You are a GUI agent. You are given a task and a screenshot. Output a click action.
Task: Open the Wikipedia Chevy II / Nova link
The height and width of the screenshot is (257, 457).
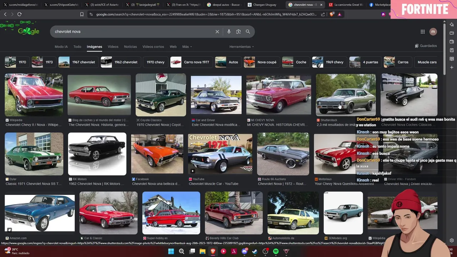pyautogui.click(x=34, y=125)
